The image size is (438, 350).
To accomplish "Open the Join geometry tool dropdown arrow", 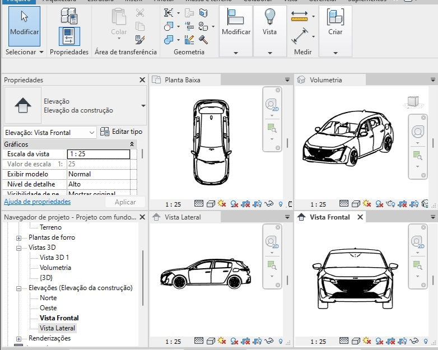I will point(179,40).
